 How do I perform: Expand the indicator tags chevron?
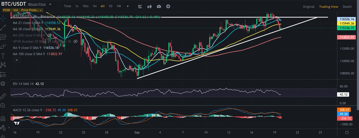pyautogui.click(x=41, y=10)
